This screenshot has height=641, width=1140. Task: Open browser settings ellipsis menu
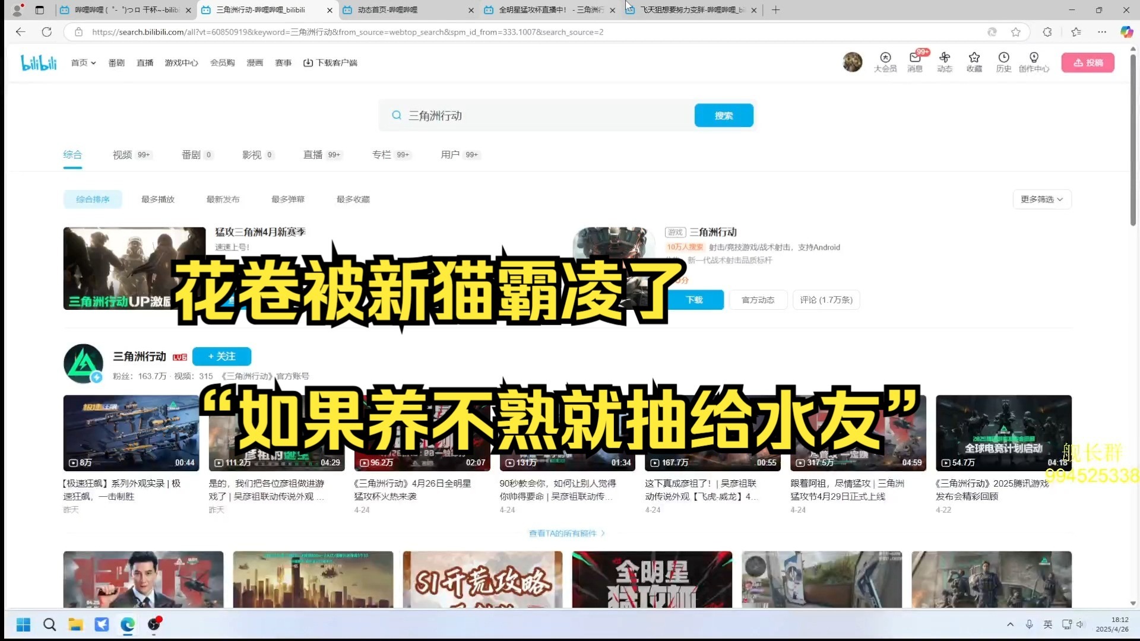1102,32
